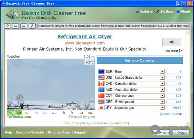Open the YoWindow.com link
This screenshot has width=194, height=139.
(x=19, y=117)
